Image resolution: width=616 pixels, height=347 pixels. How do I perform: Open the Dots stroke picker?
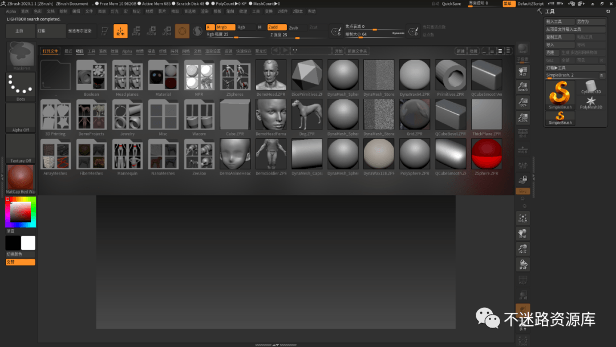coord(21,87)
